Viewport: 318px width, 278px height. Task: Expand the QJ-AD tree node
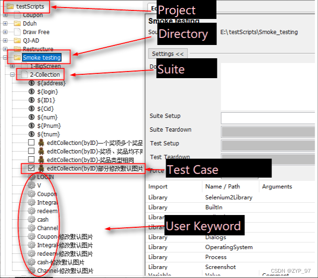[x=5, y=40]
